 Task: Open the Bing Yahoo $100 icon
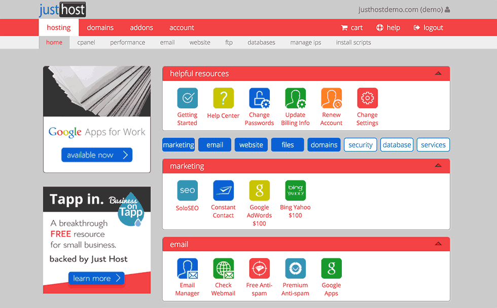295,190
